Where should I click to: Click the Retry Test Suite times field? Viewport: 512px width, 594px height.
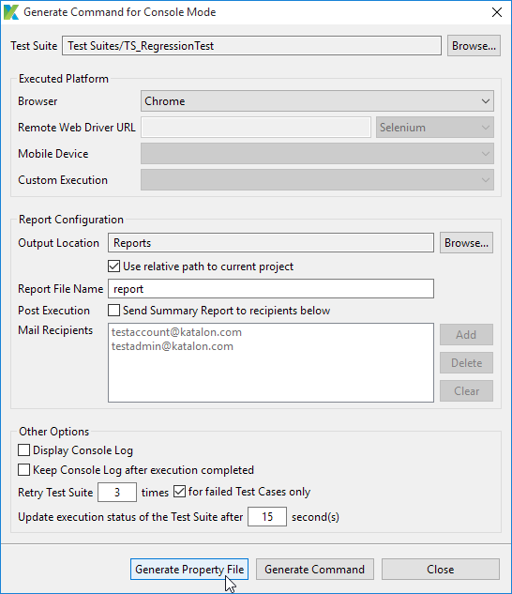[117, 492]
